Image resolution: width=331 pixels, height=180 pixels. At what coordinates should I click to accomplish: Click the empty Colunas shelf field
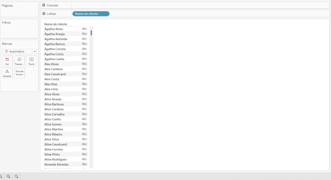click(200, 5)
